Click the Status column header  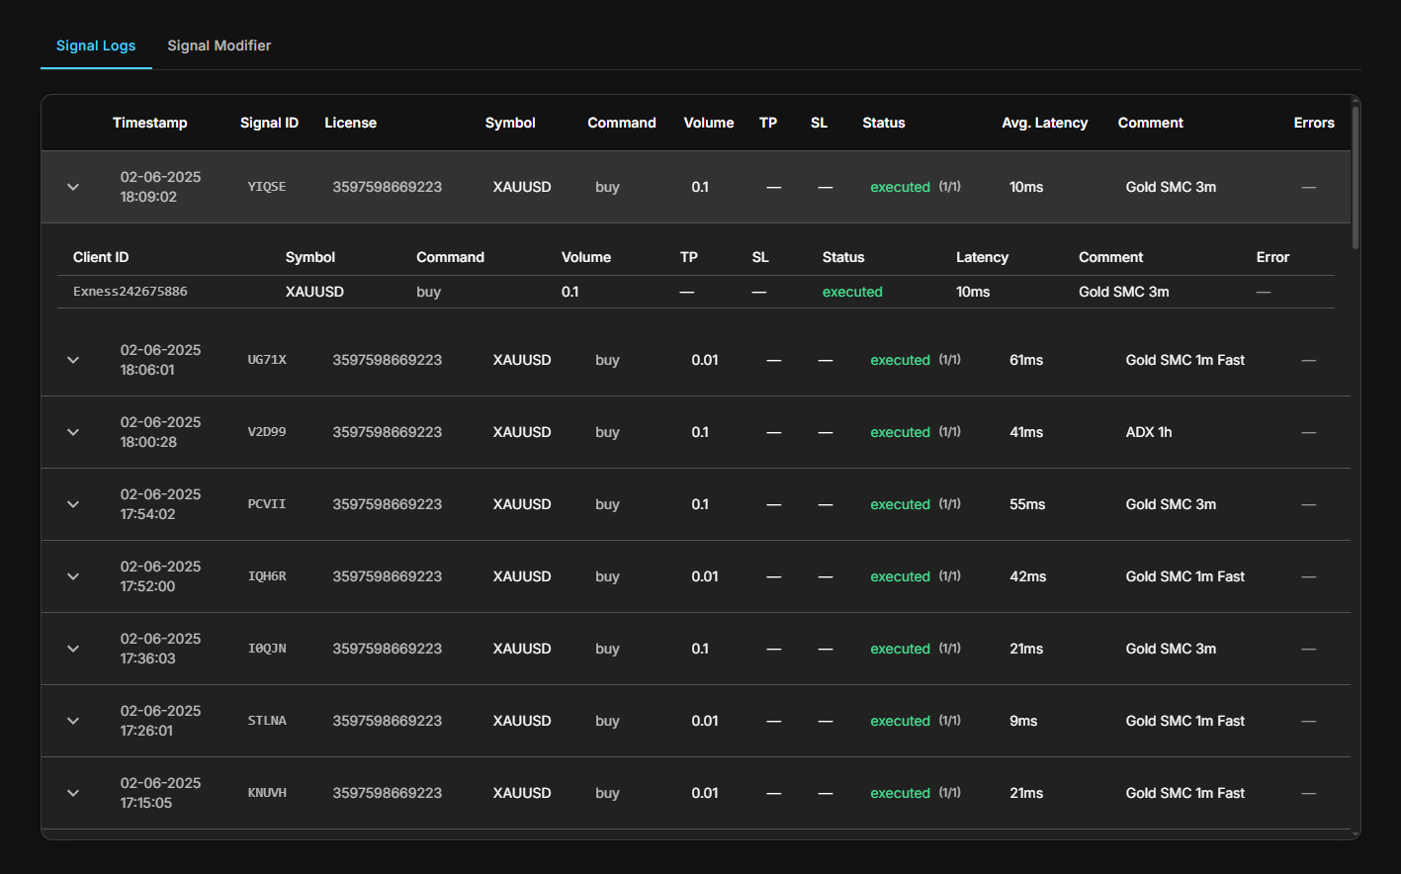click(x=883, y=123)
